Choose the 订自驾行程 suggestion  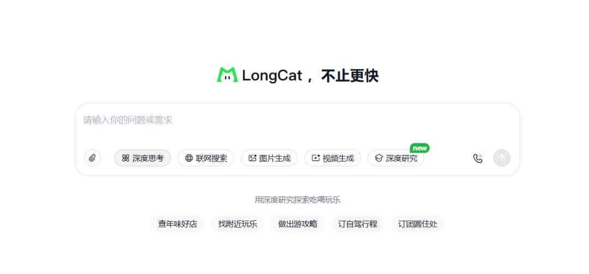(x=358, y=224)
